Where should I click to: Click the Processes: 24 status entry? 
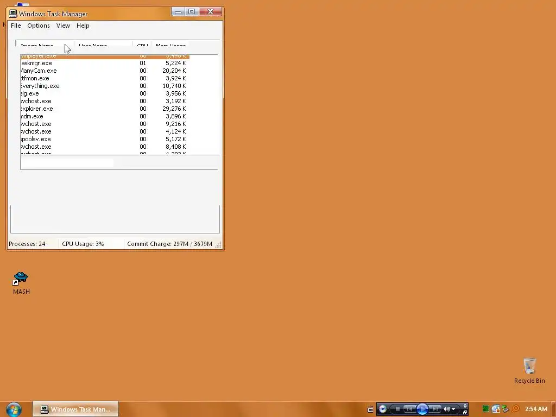point(27,244)
